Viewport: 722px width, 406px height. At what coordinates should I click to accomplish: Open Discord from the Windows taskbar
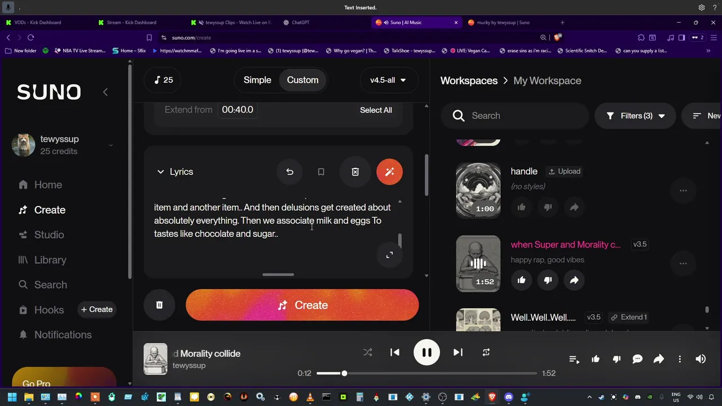(508, 397)
